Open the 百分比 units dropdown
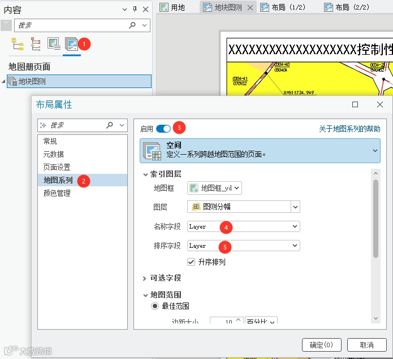The height and width of the screenshot is (359, 393). coord(261,321)
